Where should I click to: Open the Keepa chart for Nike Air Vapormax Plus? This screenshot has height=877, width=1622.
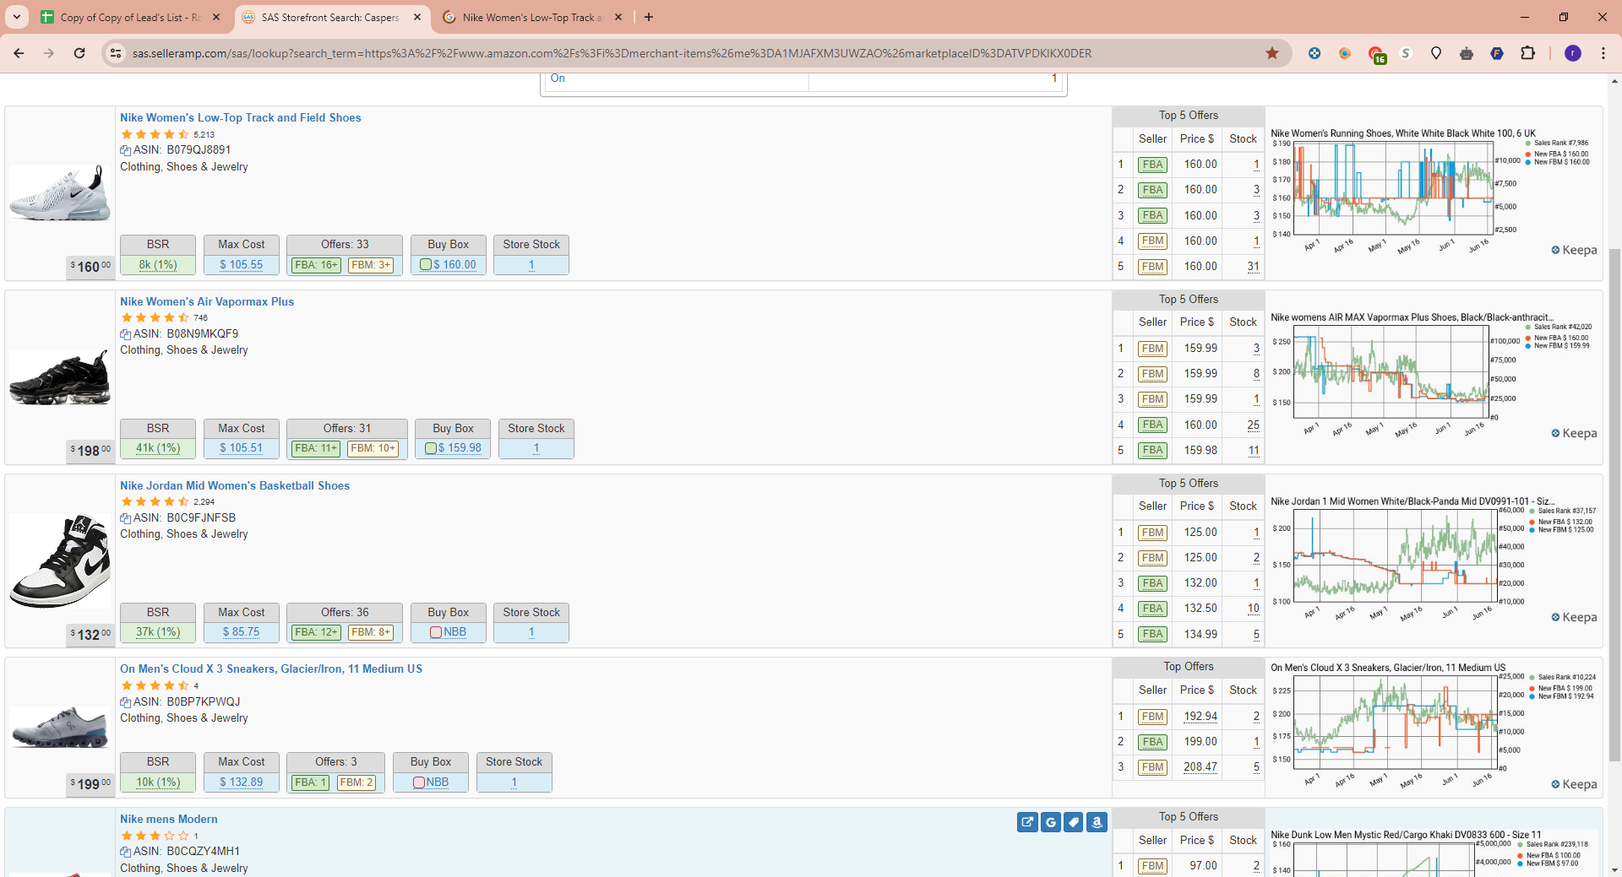[1434, 376]
